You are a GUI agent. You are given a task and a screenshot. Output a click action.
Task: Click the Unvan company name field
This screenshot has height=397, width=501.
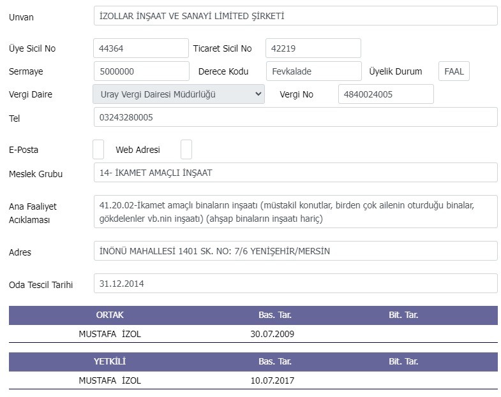[295, 16]
